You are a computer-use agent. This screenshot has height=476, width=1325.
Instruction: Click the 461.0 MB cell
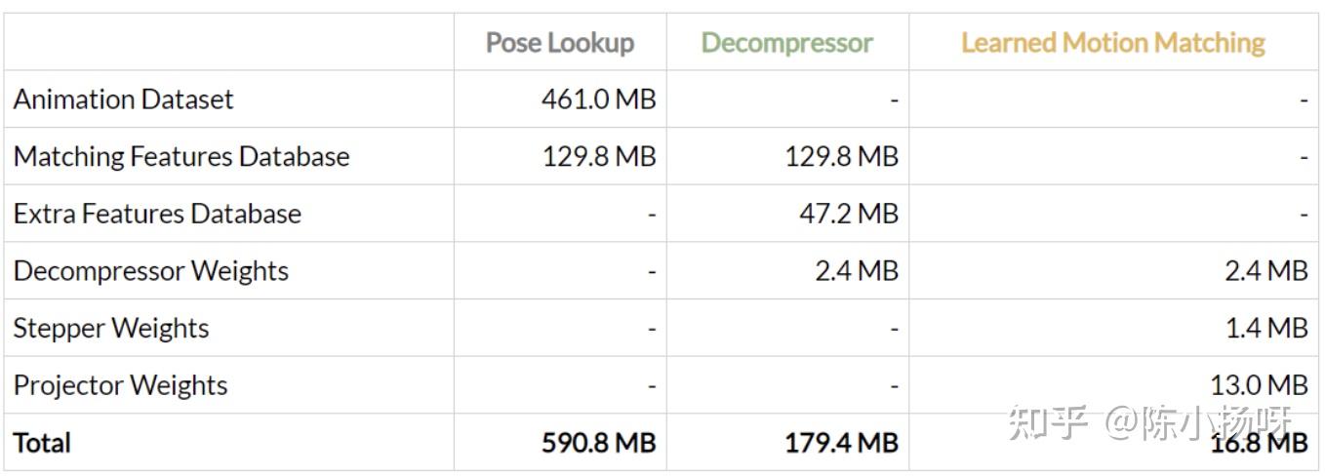click(598, 99)
